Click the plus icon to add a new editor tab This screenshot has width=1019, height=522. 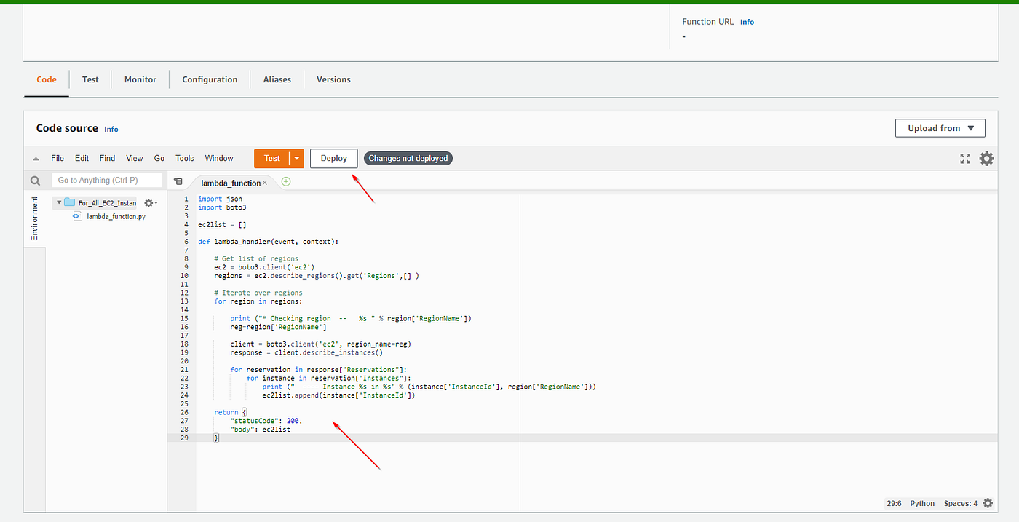click(285, 181)
